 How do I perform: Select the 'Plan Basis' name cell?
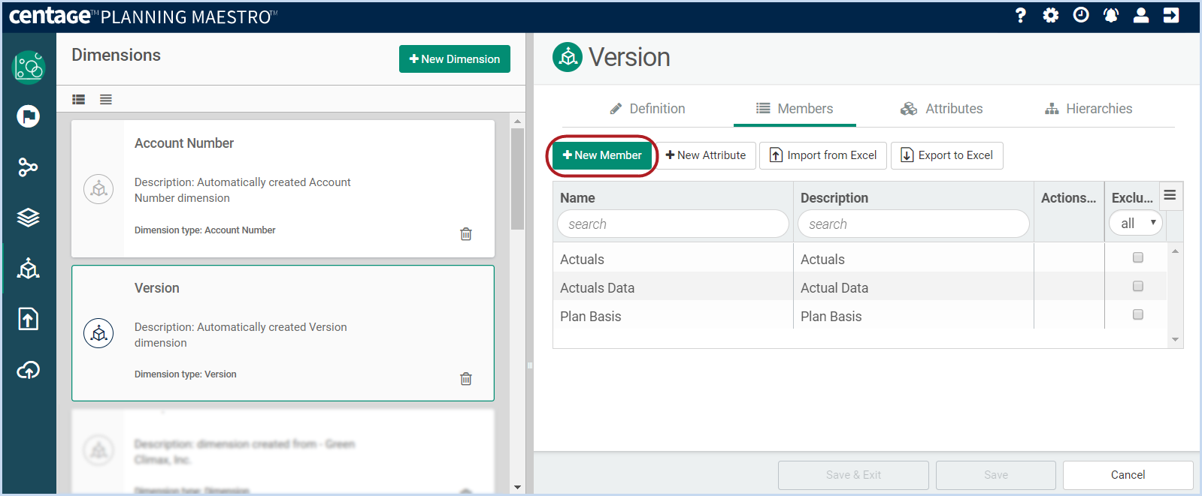pyautogui.click(x=673, y=316)
